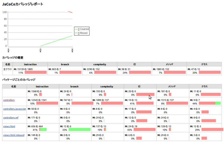Image resolution: width=224 pixels, height=143 pixels.
Task: Click the Covered legend entry in chart
Action: [x=82, y=29]
